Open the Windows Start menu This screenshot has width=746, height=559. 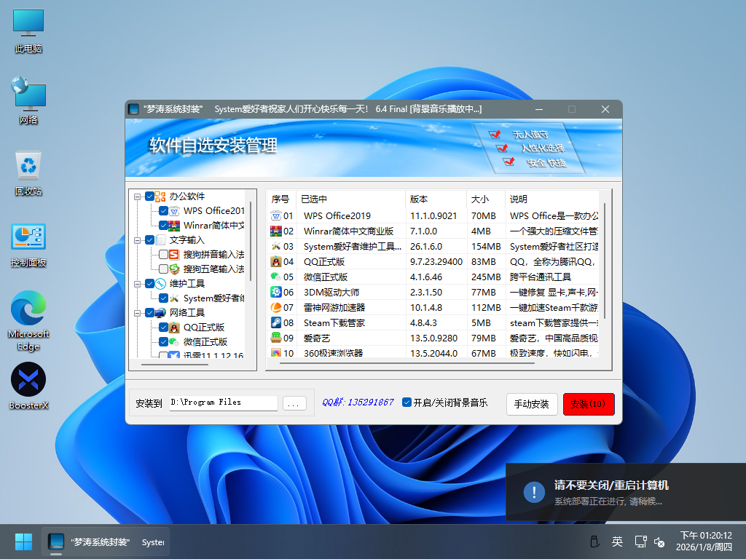coord(23,542)
